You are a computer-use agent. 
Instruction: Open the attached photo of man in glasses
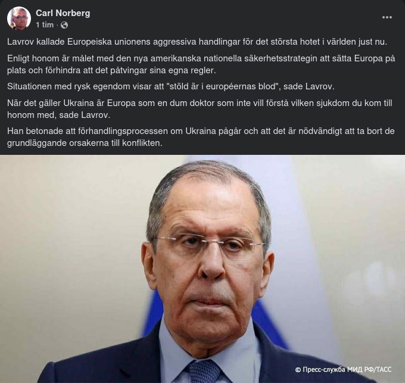pos(202,269)
